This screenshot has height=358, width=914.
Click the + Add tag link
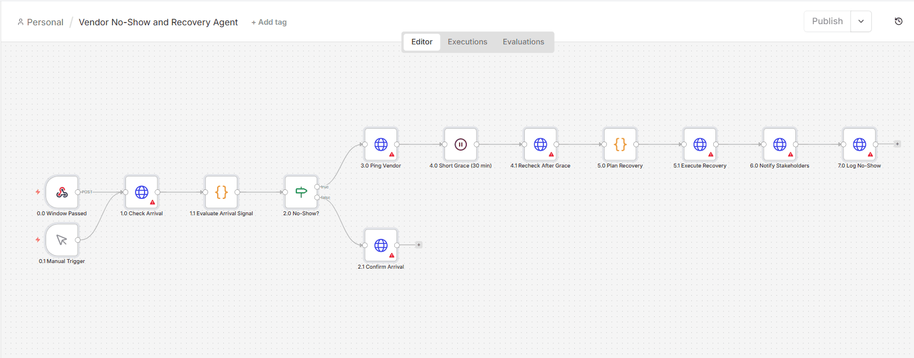point(269,22)
